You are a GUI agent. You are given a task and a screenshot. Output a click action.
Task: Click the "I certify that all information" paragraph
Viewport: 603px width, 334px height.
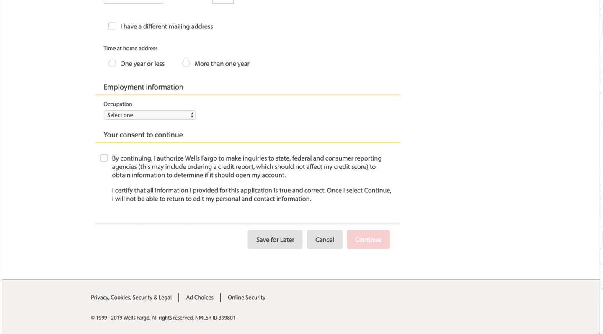coord(251,194)
